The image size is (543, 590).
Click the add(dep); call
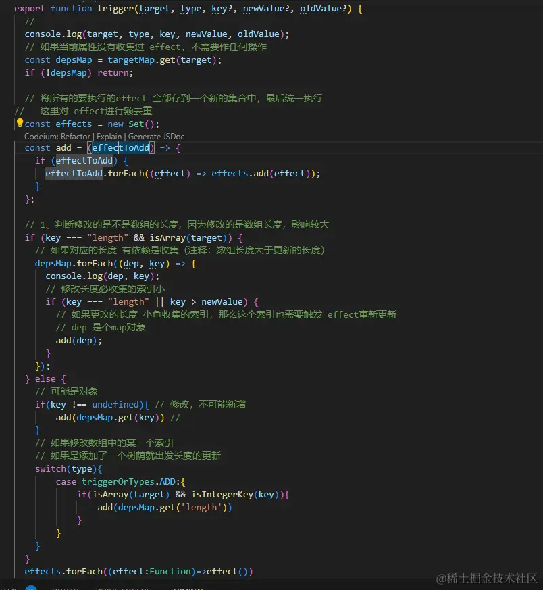click(x=78, y=341)
